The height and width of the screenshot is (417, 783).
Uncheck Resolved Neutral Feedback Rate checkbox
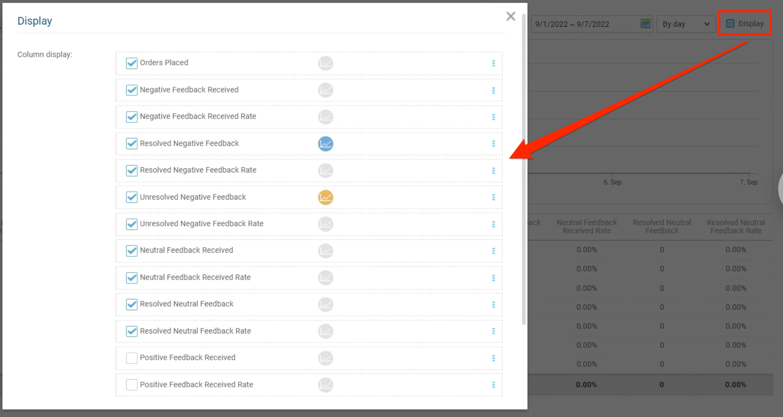(131, 331)
